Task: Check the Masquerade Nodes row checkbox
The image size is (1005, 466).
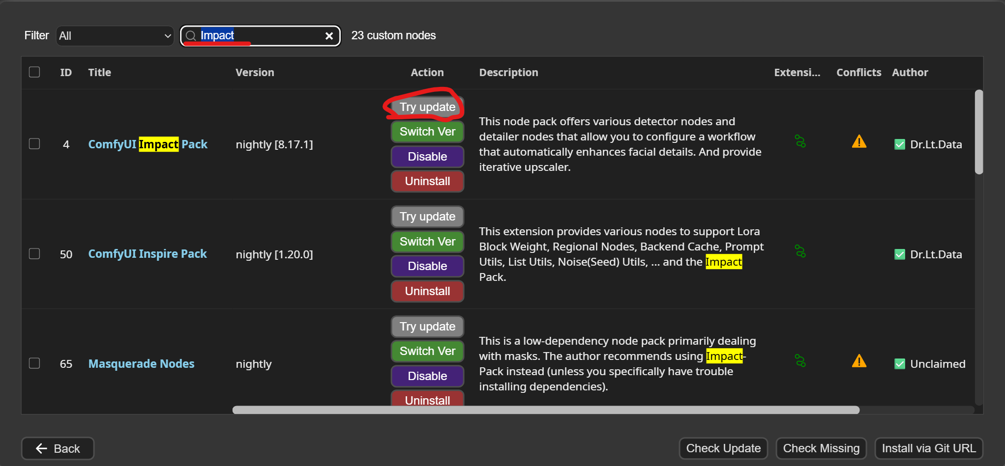Action: tap(34, 363)
